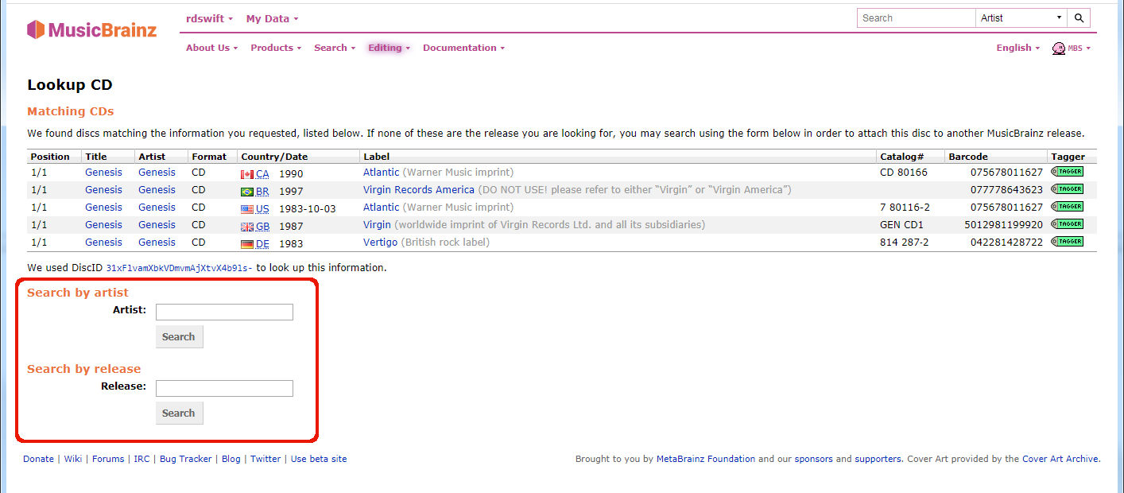The image size is (1124, 493).
Task: Click the Canada flag CA country link
Action: (255, 173)
